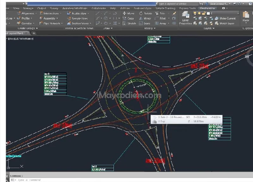Select the Pipe Network tool
253x182 pixels.
[50, 23]
